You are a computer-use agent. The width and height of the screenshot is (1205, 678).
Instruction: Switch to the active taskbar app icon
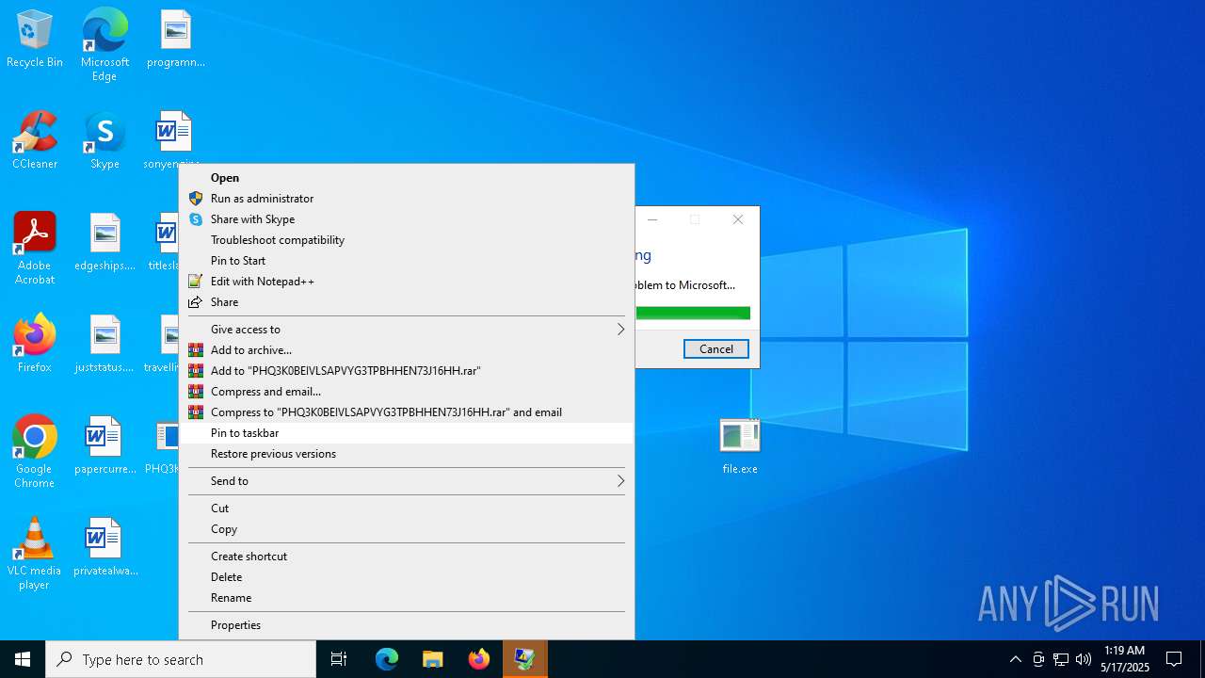pos(525,659)
